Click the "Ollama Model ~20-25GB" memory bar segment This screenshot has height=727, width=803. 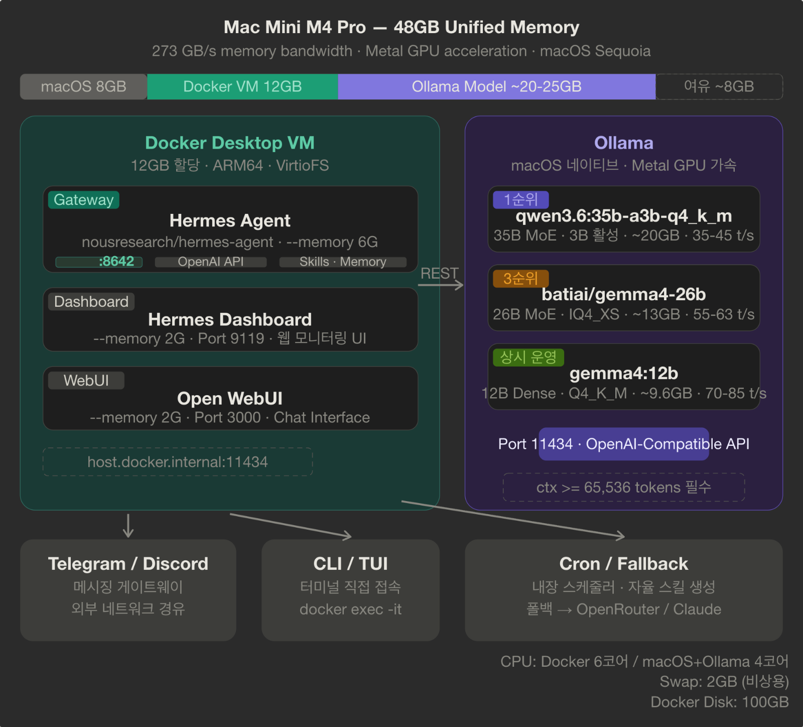pos(497,86)
